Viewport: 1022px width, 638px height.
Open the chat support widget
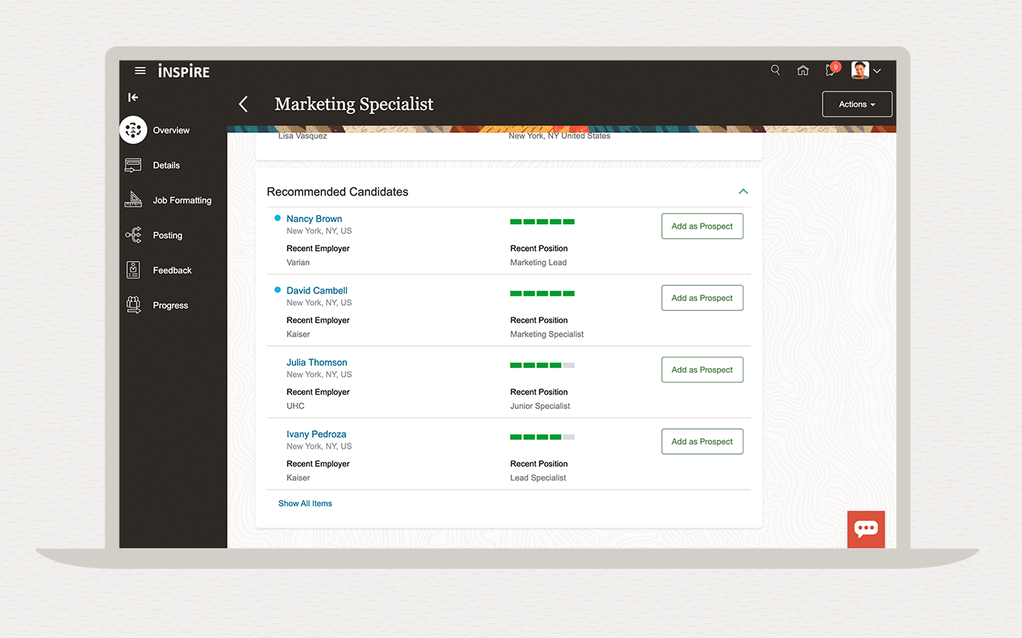coord(866,529)
